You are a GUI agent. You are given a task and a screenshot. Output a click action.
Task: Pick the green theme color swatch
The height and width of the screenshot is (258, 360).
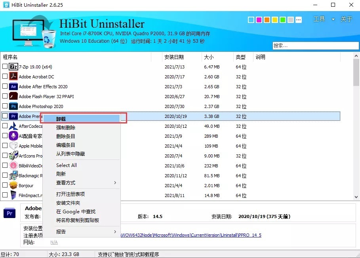[x=283, y=20]
